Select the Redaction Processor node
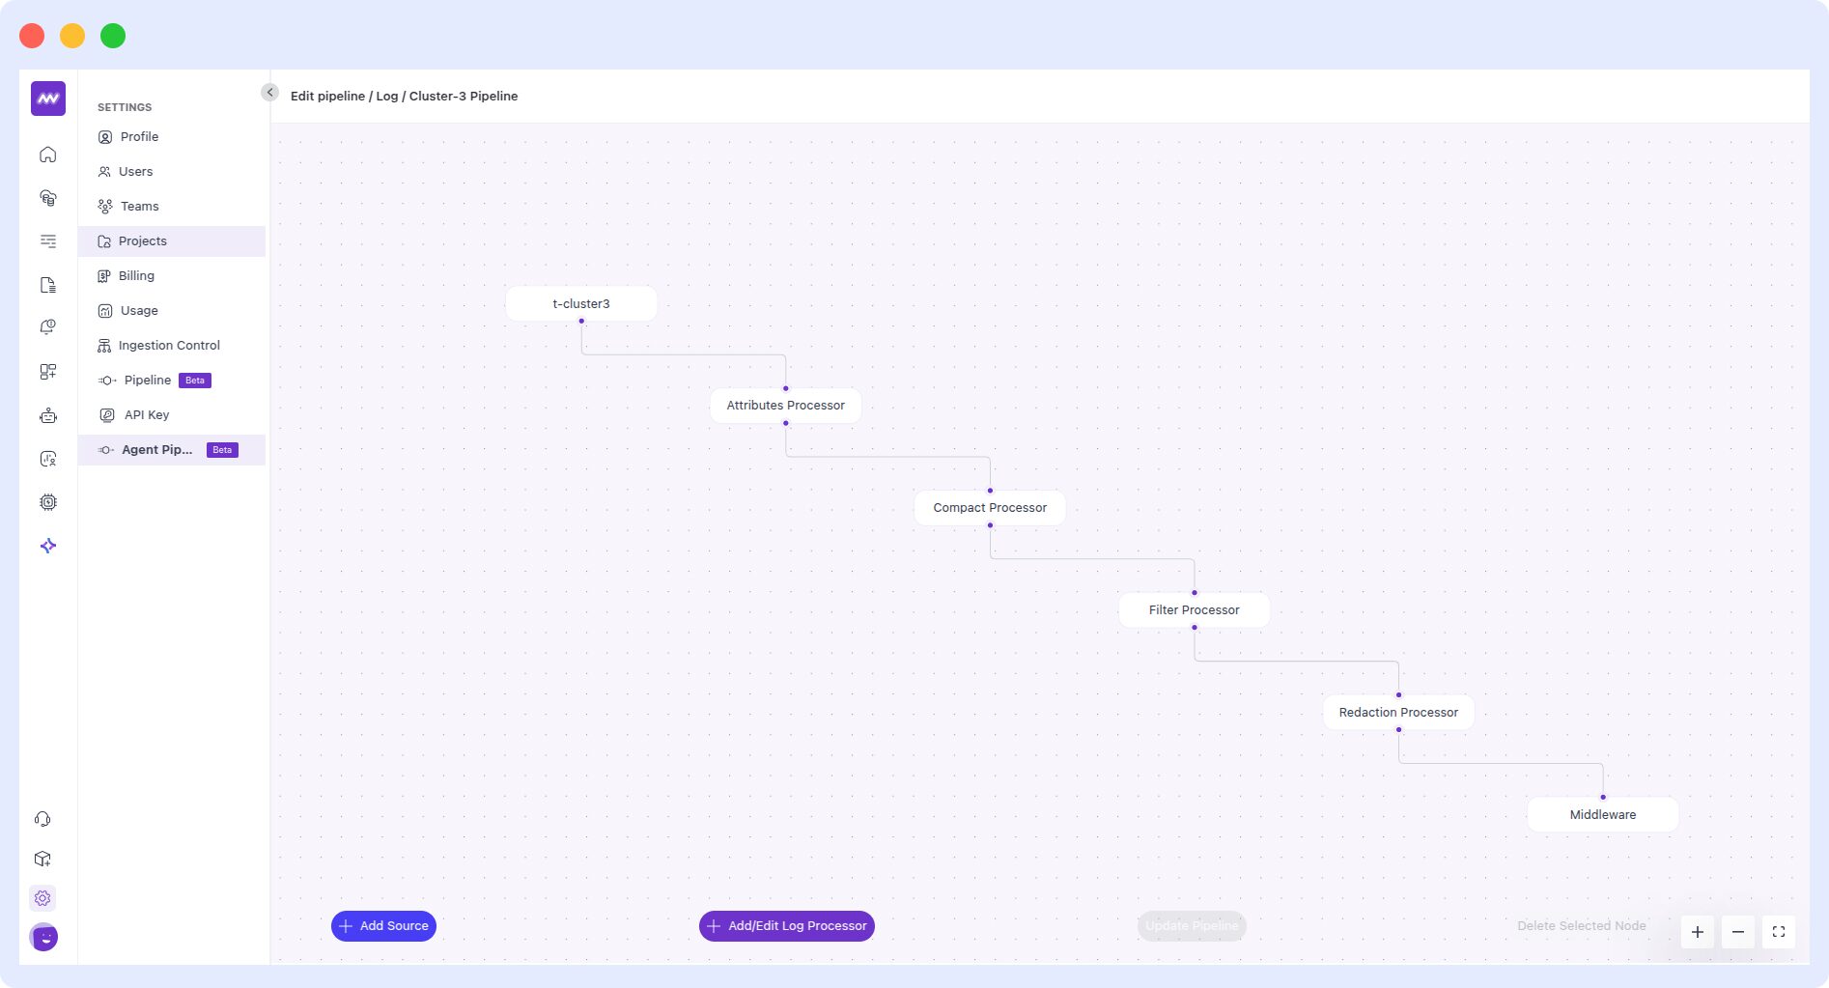This screenshot has height=988, width=1829. click(x=1397, y=712)
